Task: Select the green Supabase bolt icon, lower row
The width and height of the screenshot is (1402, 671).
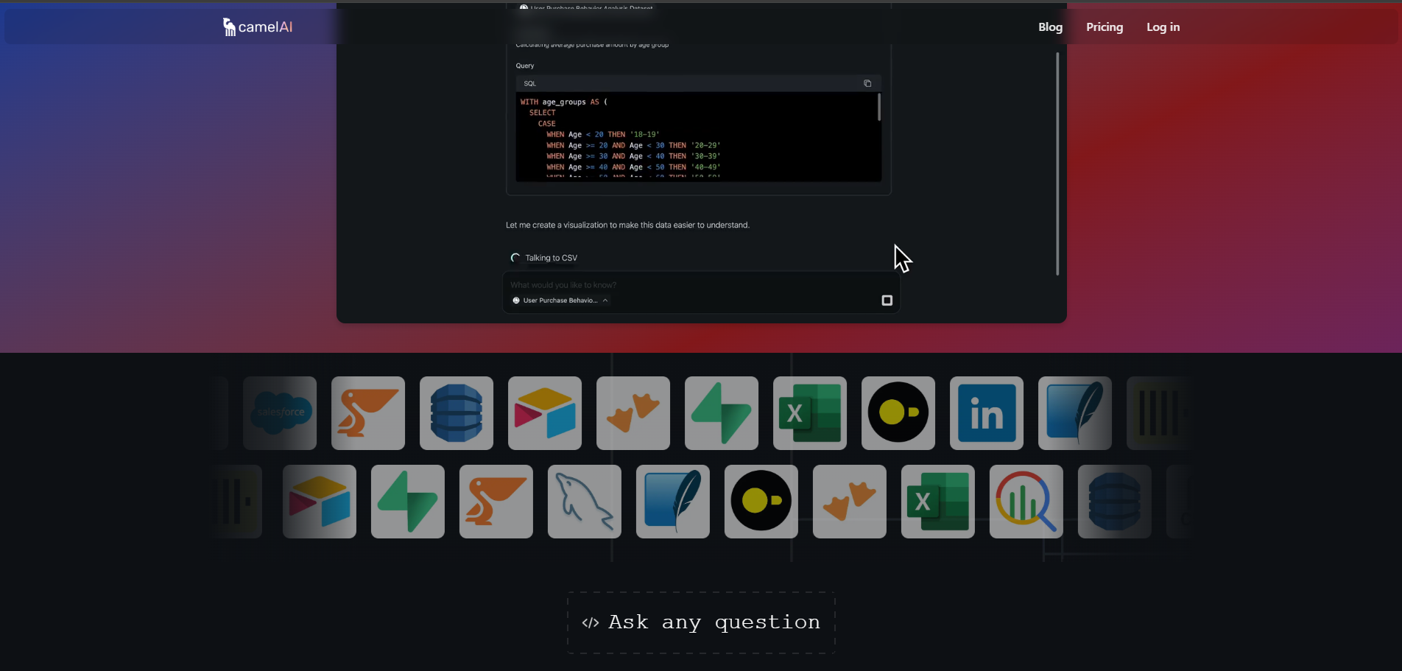Action: pos(408,502)
